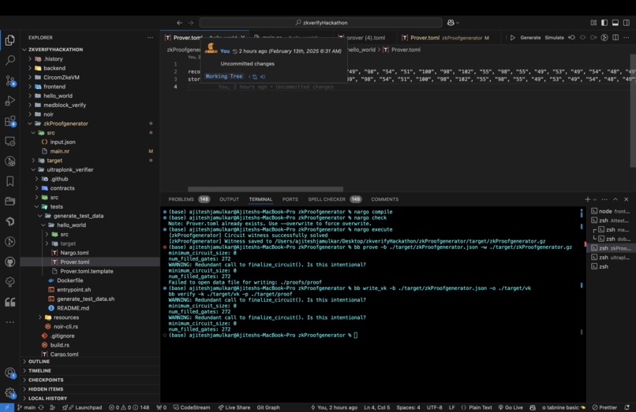Image resolution: width=636 pixels, height=412 pixels.
Task: Click the editor horizontal scrollbar
Action: pos(265,189)
